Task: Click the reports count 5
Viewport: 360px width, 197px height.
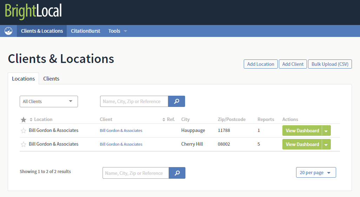Action: (x=259, y=144)
